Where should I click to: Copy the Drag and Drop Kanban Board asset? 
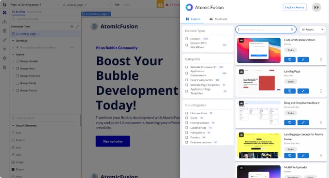point(290,122)
